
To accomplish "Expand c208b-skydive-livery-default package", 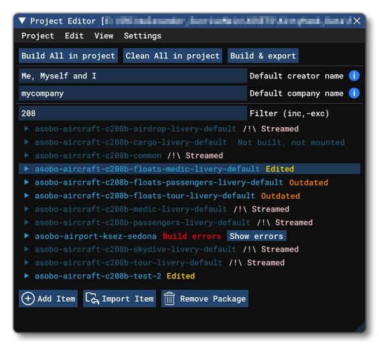I will (27, 250).
